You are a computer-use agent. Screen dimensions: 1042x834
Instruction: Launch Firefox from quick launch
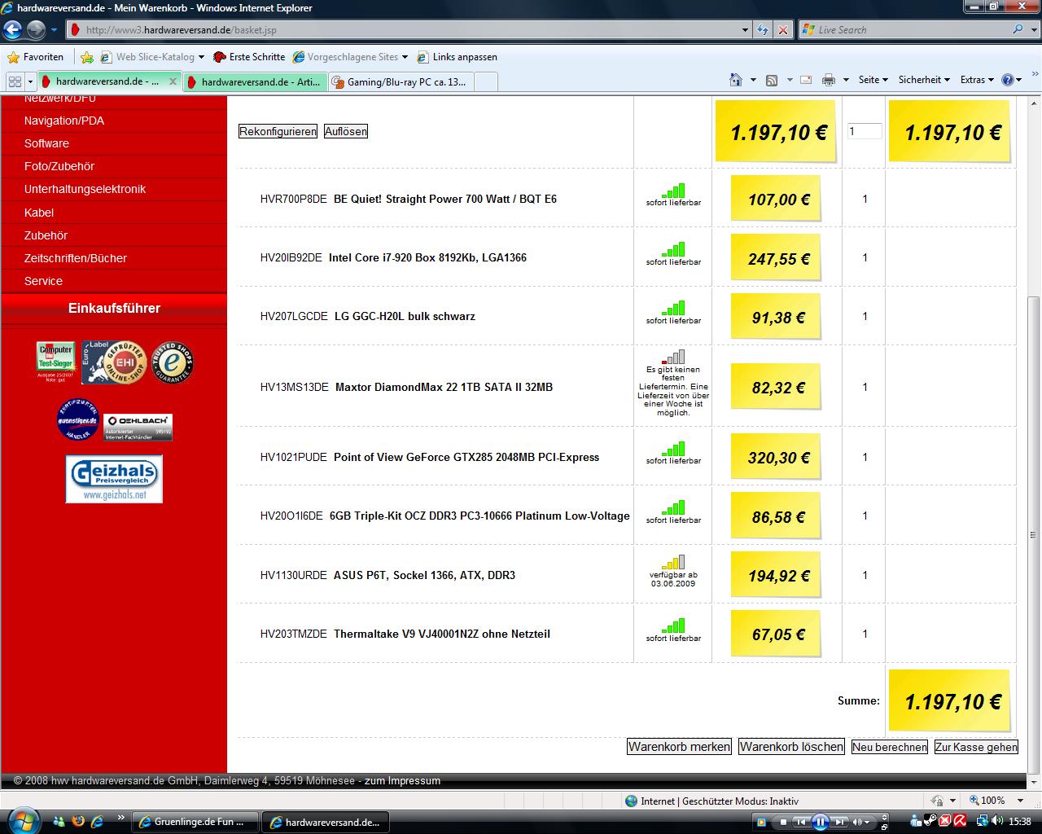(78, 821)
